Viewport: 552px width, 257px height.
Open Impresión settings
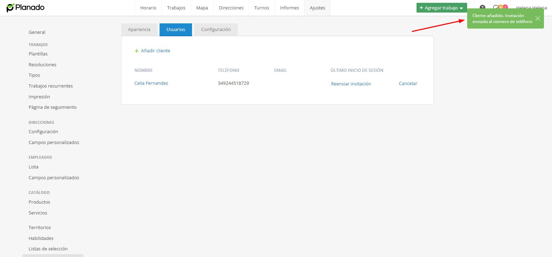click(x=39, y=97)
